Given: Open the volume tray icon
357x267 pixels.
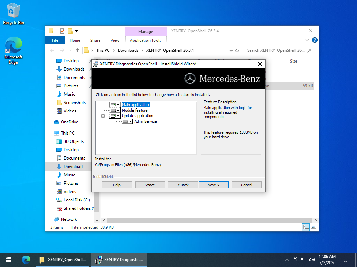Looking at the screenshot, I should tap(312, 260).
